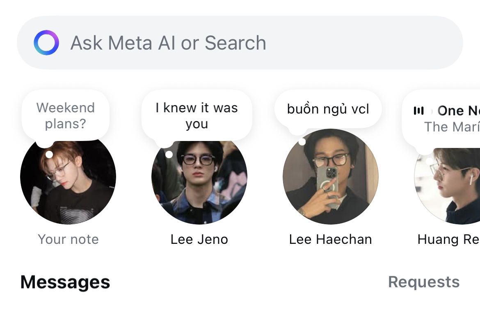The width and height of the screenshot is (480, 309).
Task: Select the Huang Re name label
Action: click(448, 239)
